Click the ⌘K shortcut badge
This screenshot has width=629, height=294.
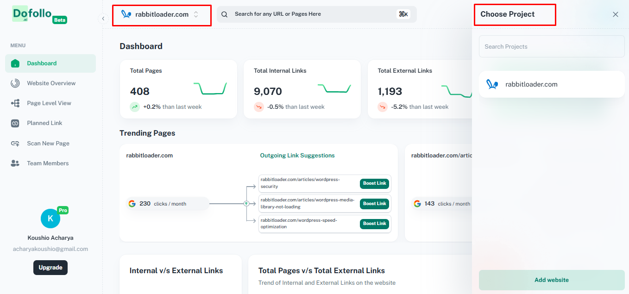tap(403, 14)
